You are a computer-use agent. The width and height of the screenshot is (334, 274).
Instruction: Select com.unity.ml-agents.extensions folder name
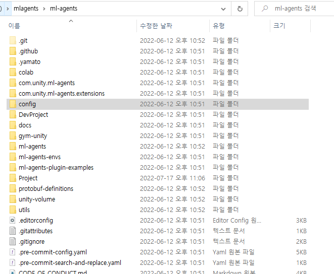pyautogui.click(x=62, y=94)
